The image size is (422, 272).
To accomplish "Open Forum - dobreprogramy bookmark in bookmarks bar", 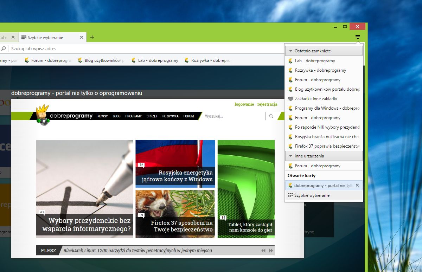I will coord(48,60).
